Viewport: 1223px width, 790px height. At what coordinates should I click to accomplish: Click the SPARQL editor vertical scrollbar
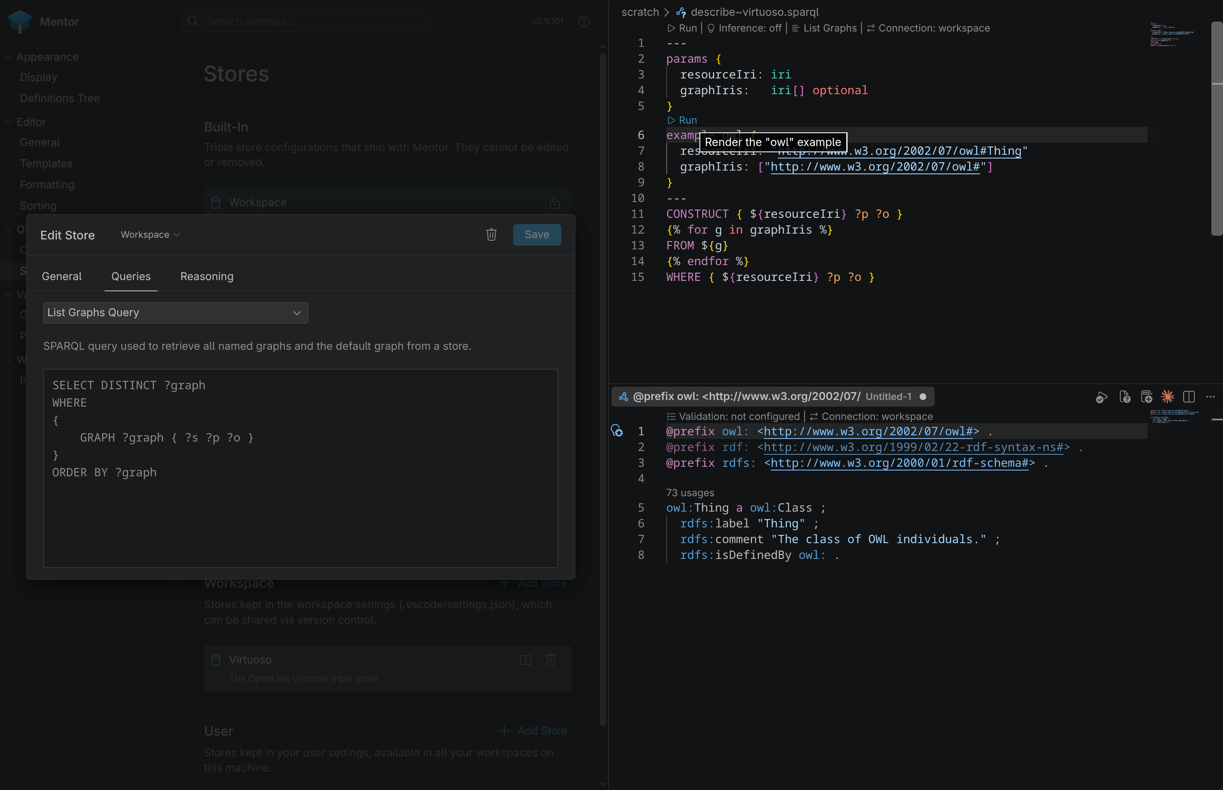[x=1216, y=128]
